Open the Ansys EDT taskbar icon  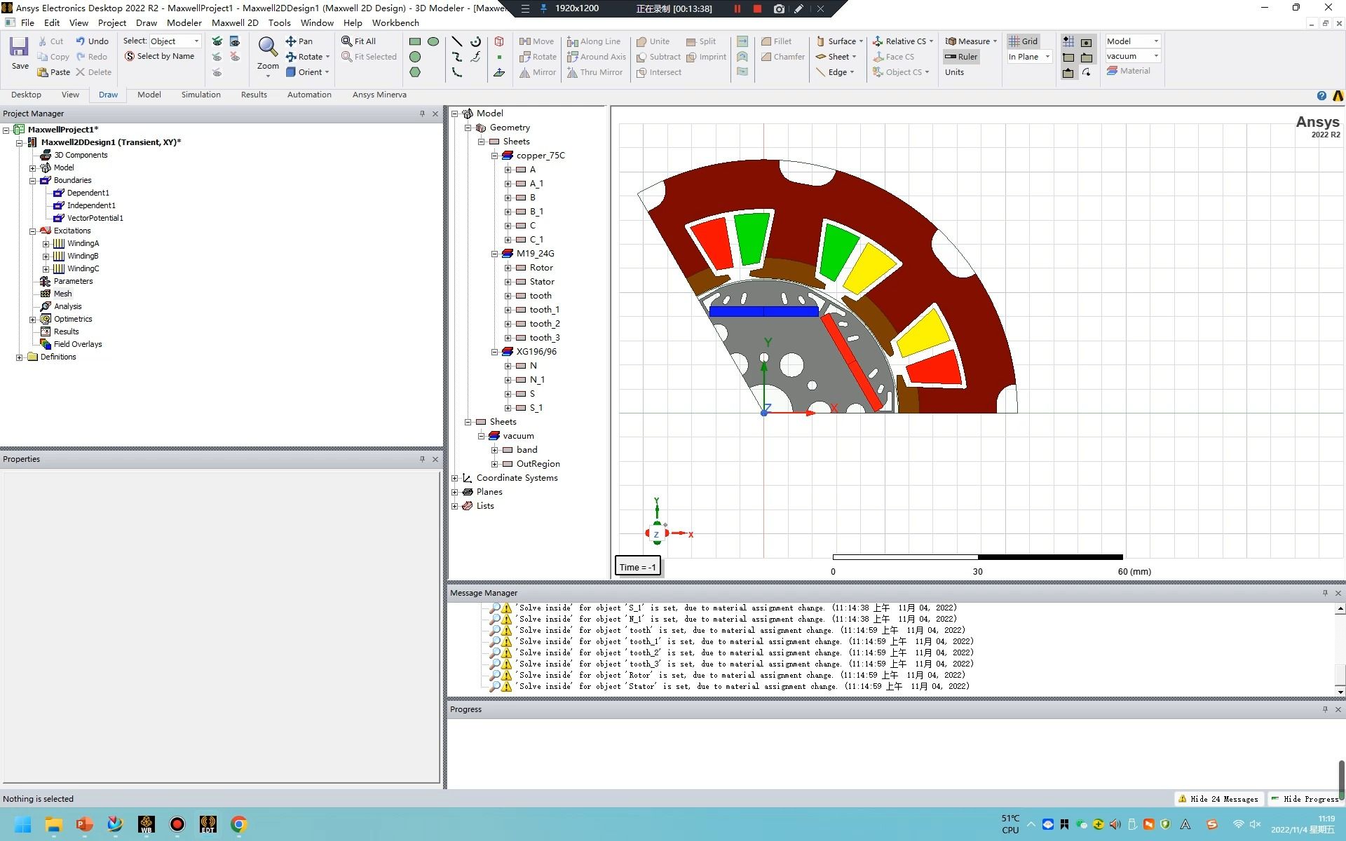coord(208,824)
